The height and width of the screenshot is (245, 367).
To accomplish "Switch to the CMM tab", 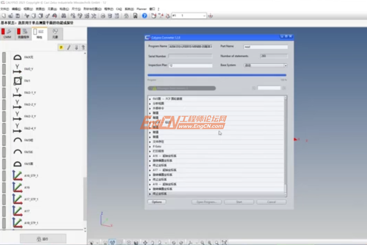I will [7, 34].
